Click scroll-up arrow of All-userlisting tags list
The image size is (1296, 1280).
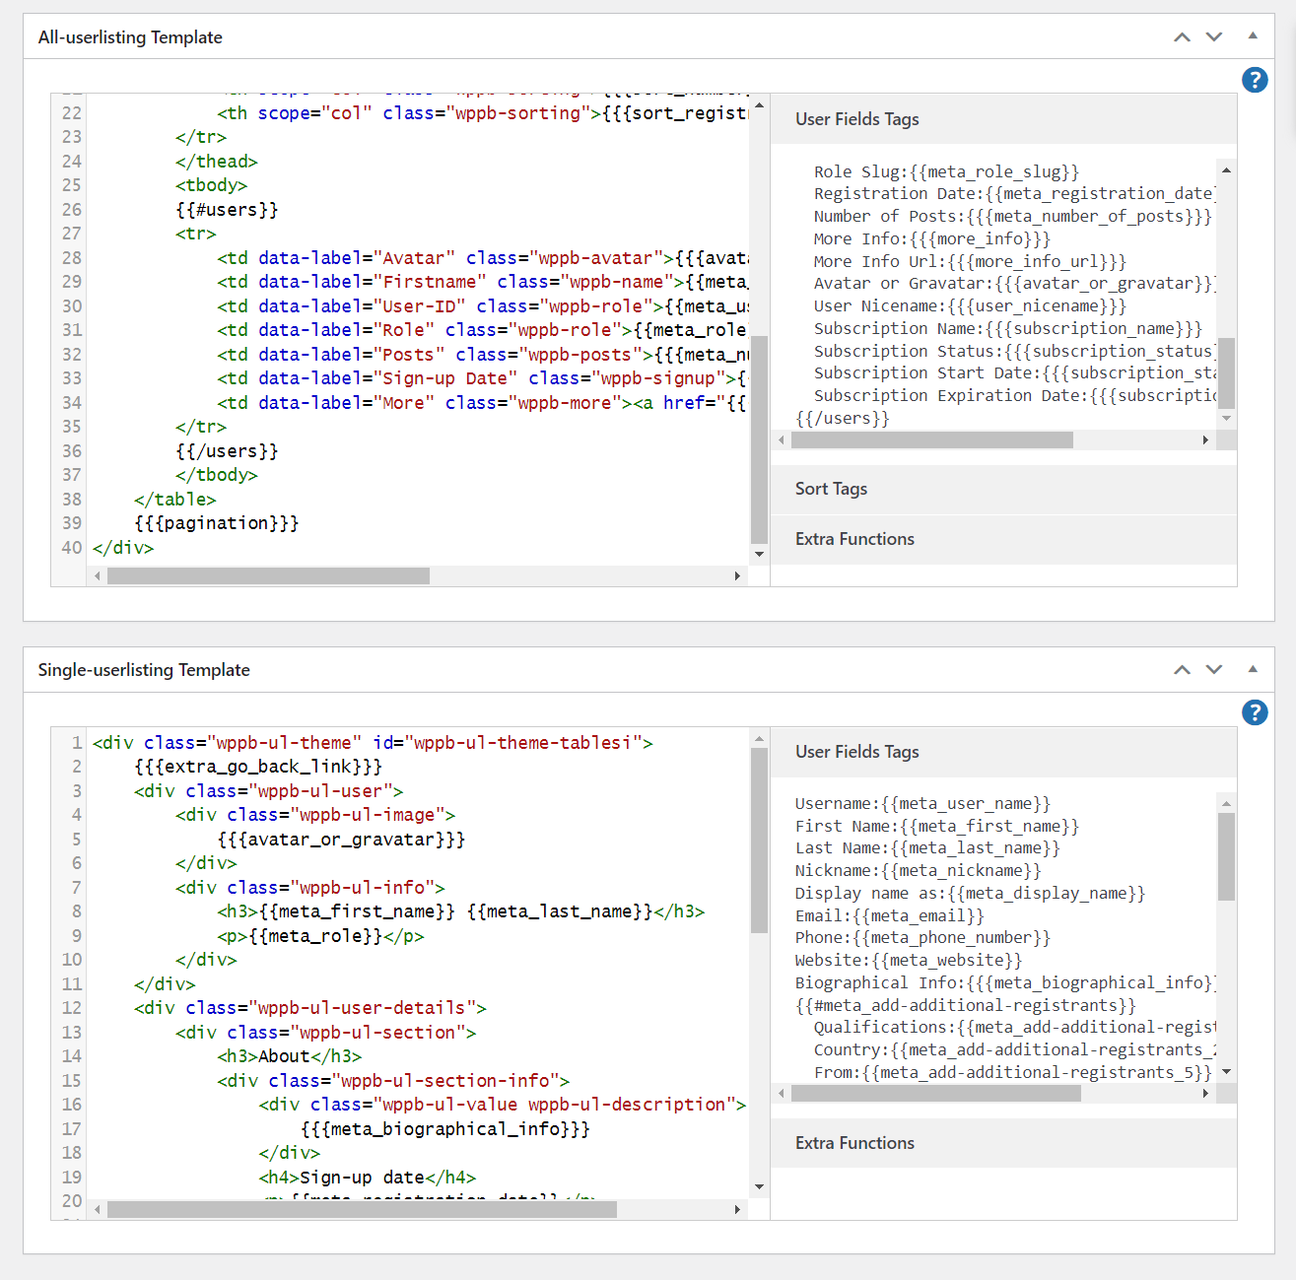[x=1226, y=170]
